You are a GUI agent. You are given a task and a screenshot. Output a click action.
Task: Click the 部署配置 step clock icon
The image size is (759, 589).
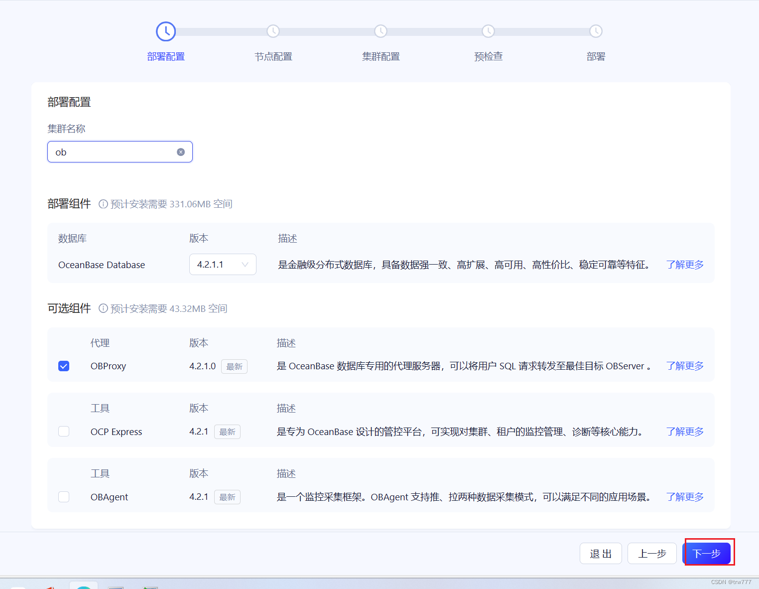point(166,31)
